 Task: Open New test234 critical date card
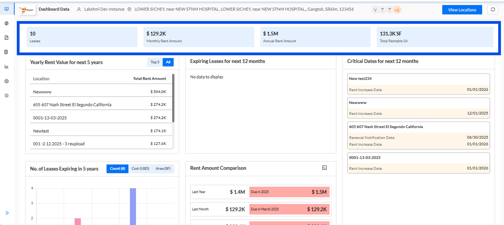click(x=419, y=84)
